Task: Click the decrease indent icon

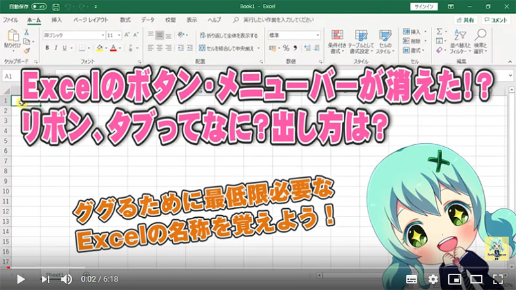Action: [x=181, y=48]
